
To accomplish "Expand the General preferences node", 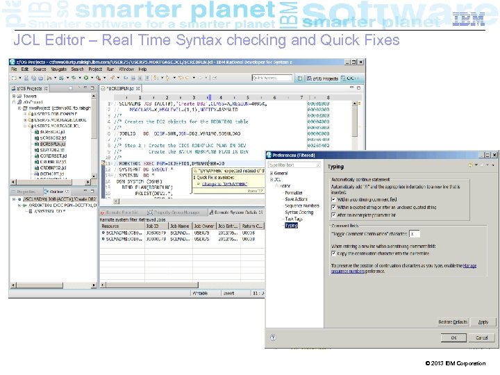I will tap(272, 173).
